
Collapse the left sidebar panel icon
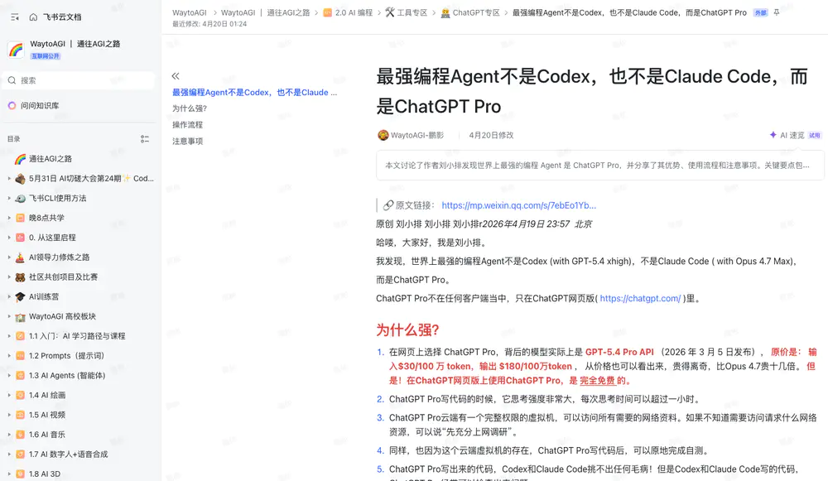click(x=15, y=17)
